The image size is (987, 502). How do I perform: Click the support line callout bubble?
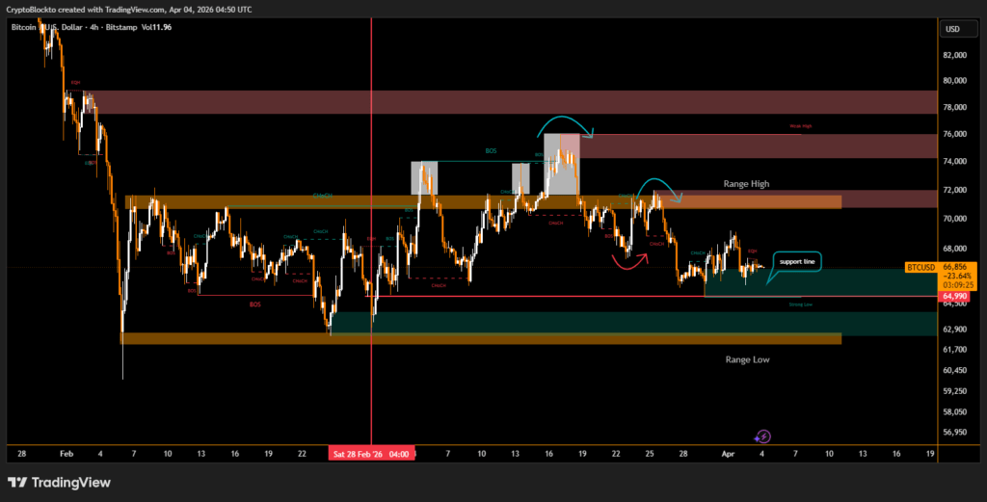pos(797,262)
